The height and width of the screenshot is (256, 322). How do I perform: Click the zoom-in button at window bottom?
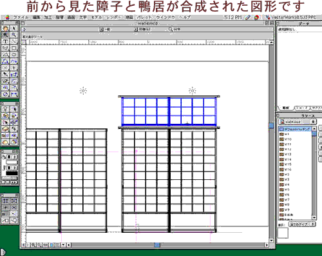click(33, 245)
